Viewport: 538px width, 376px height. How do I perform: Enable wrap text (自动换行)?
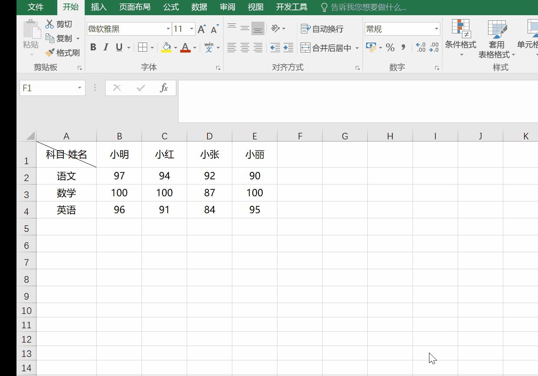(x=322, y=29)
